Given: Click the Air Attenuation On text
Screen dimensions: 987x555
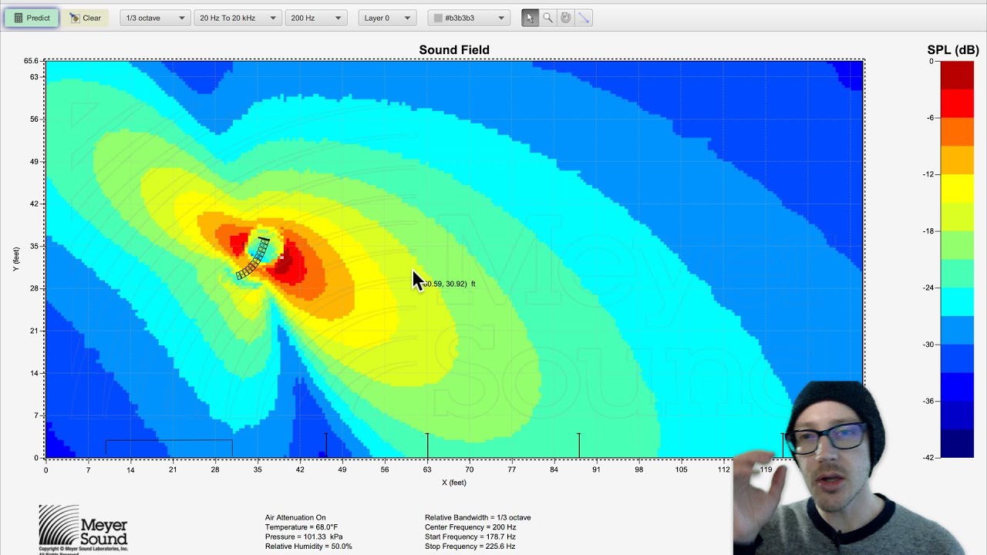Looking at the screenshot, I should [295, 518].
